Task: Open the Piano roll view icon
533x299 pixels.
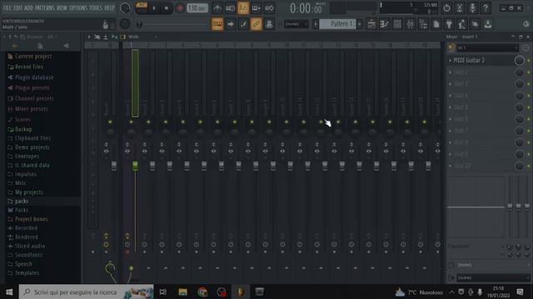Action: 385,24
